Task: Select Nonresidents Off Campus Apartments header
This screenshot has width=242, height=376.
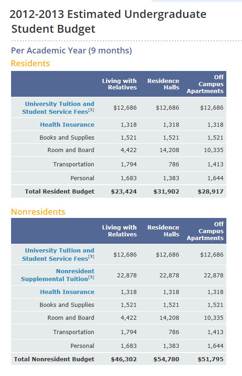Action: pos(205,231)
